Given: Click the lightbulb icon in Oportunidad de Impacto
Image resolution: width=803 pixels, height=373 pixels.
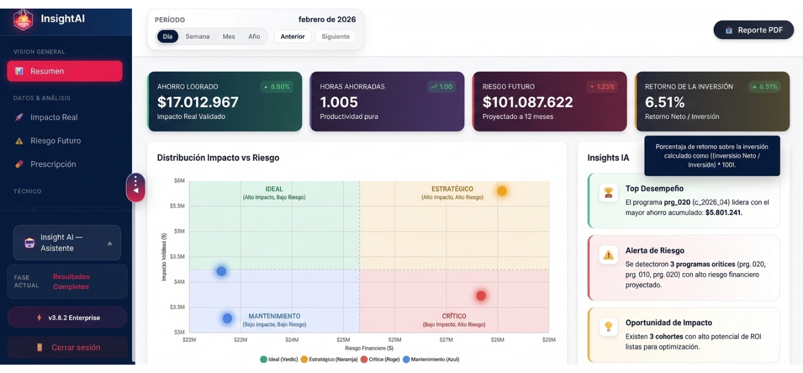Looking at the screenshot, I should click(608, 326).
